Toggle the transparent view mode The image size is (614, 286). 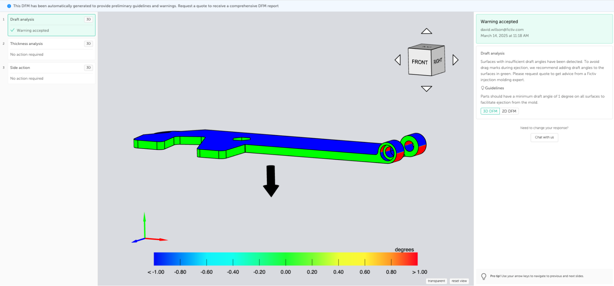[436, 281]
